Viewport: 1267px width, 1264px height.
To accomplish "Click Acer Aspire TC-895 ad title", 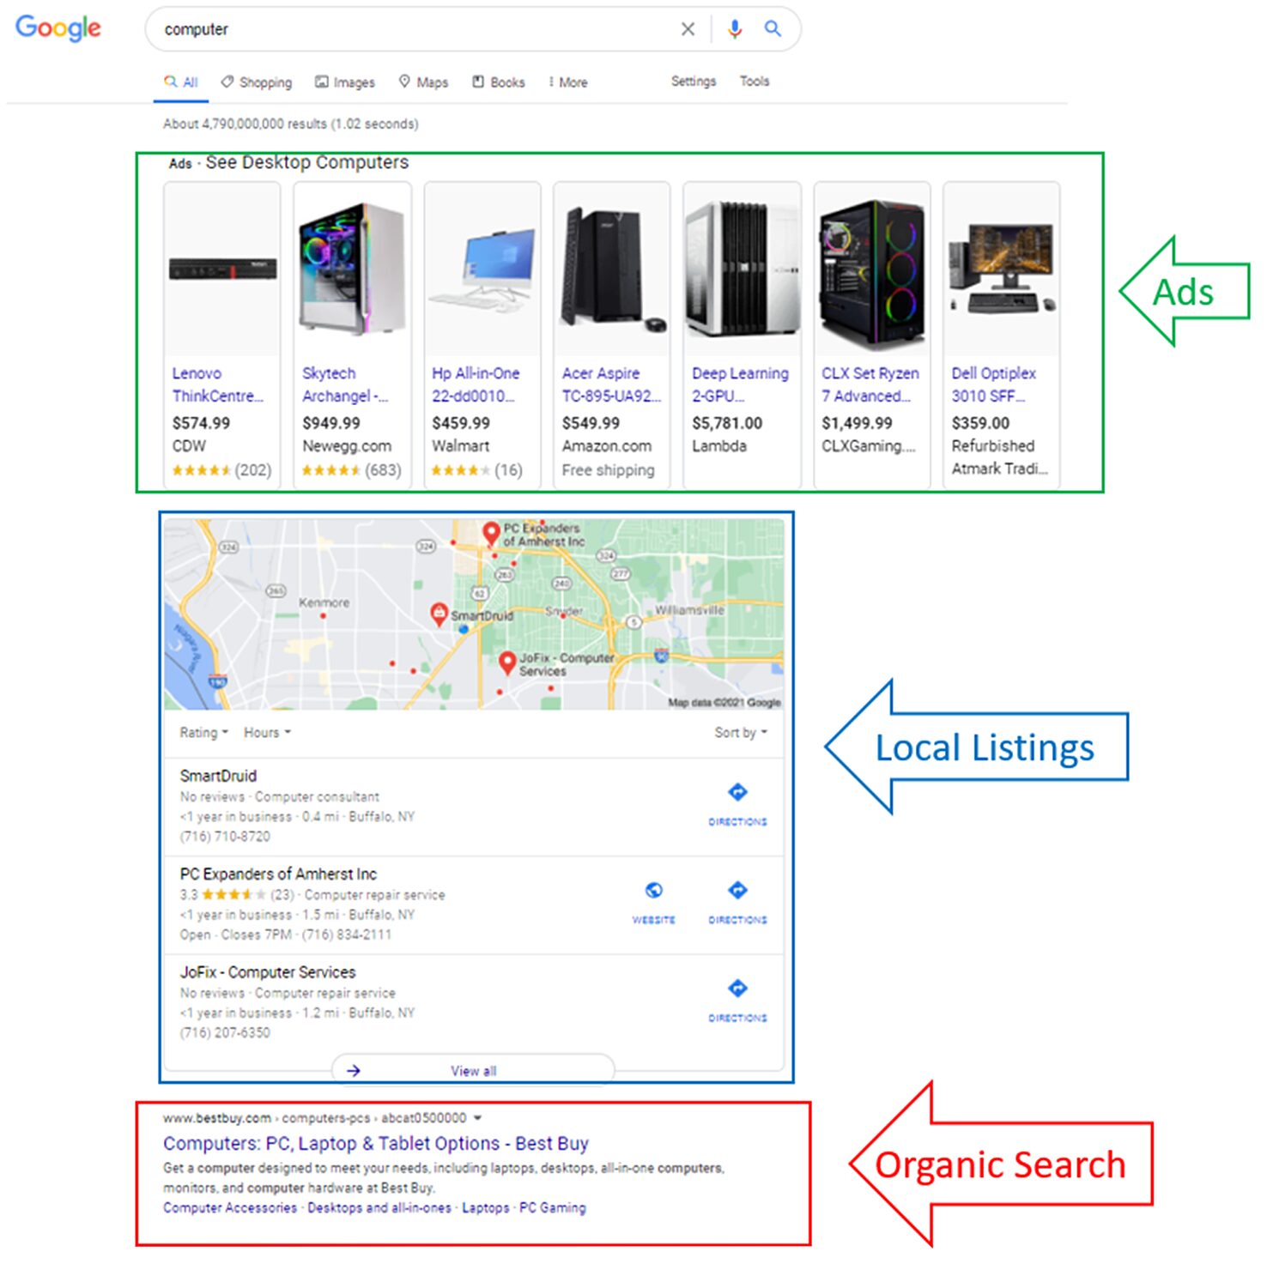I will click(611, 384).
